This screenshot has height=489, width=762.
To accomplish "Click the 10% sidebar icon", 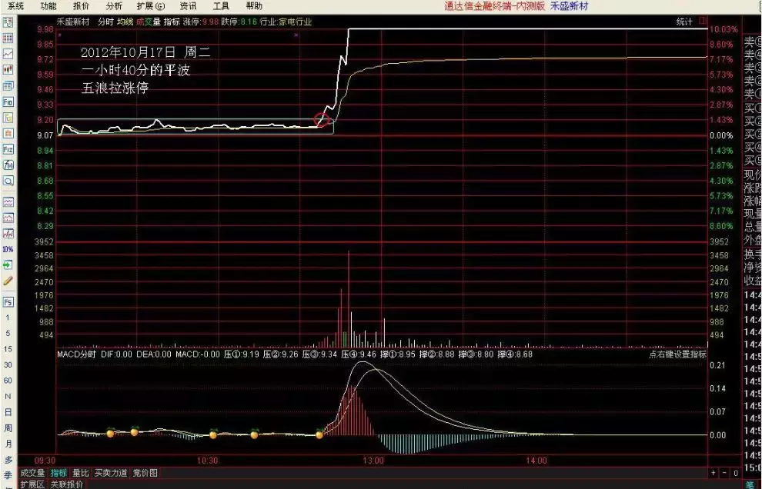I will pos(8,250).
